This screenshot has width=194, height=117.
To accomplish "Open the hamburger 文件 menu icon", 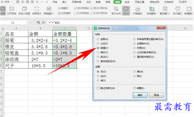I will tap(2, 2).
